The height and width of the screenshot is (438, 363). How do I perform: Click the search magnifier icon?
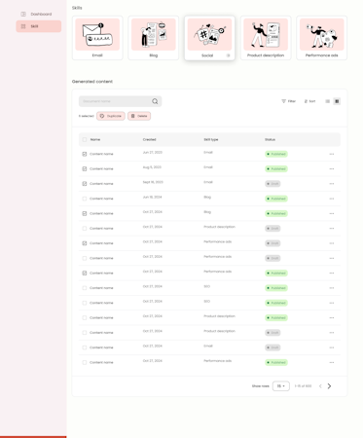(x=155, y=101)
